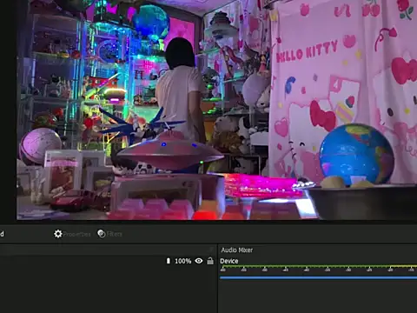Hide the source using eye icon
Image resolution: width=417 pixels, height=313 pixels.
(x=199, y=261)
